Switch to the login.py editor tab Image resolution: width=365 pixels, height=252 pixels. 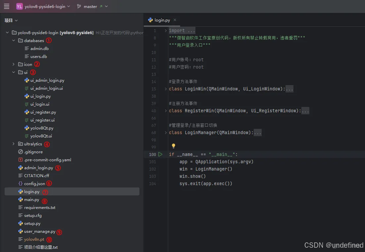coord(162,20)
